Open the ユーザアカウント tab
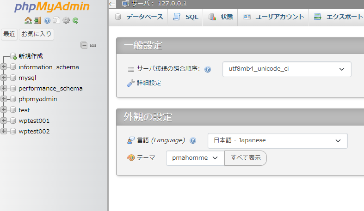 click(274, 17)
